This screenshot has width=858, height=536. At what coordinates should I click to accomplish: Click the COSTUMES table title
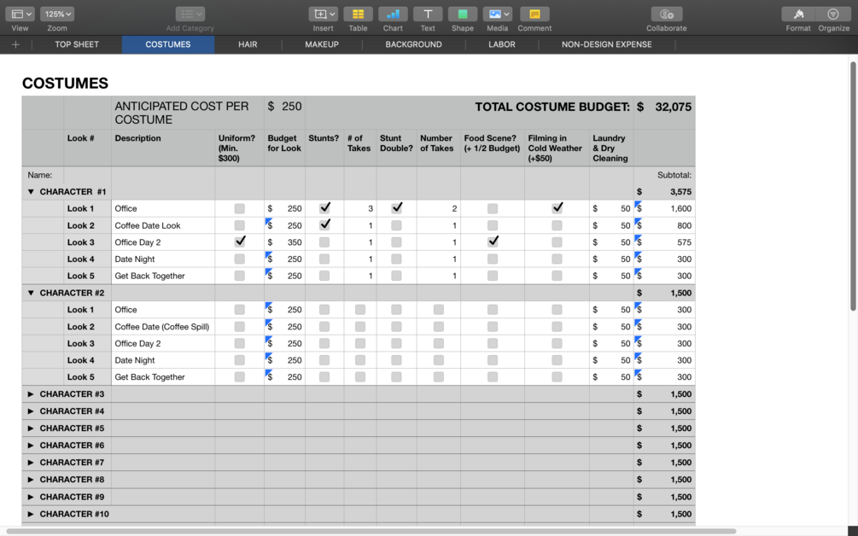tap(65, 83)
